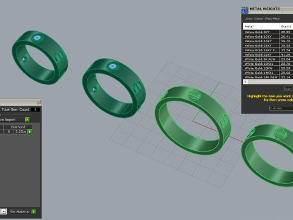
Task: Click green arrow beside 0.35tw diamond row
Action: coord(30,131)
